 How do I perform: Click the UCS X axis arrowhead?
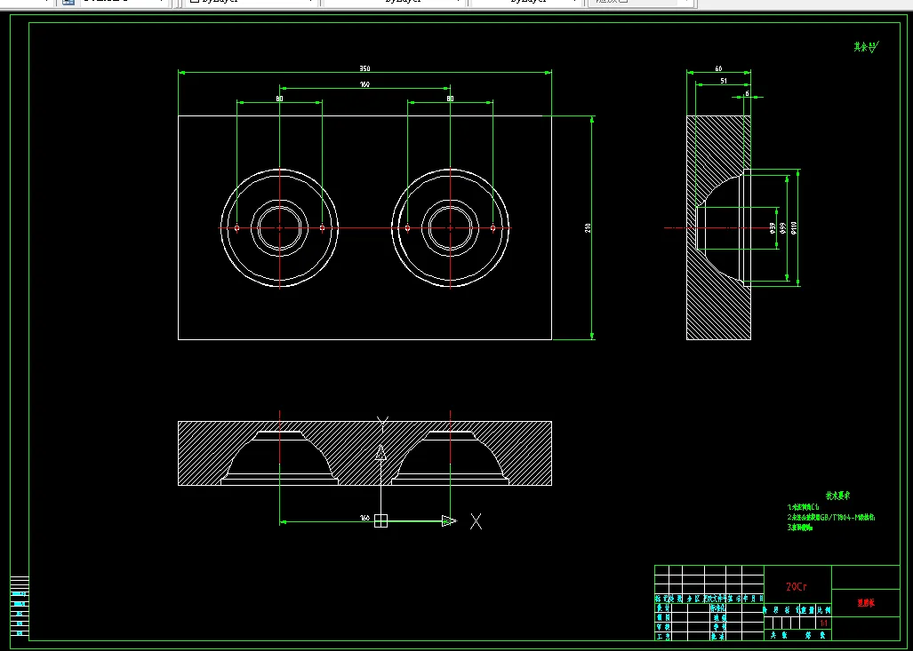point(449,520)
